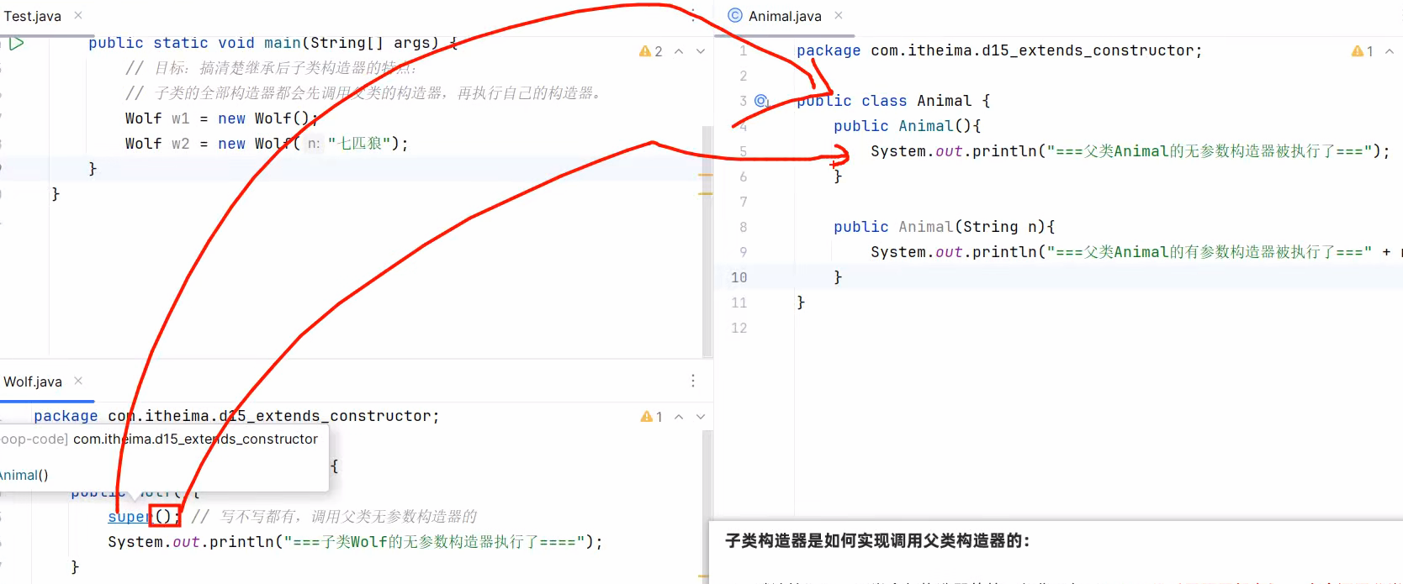
Task: Click package statement in Wolf.java
Action: click(x=236, y=416)
